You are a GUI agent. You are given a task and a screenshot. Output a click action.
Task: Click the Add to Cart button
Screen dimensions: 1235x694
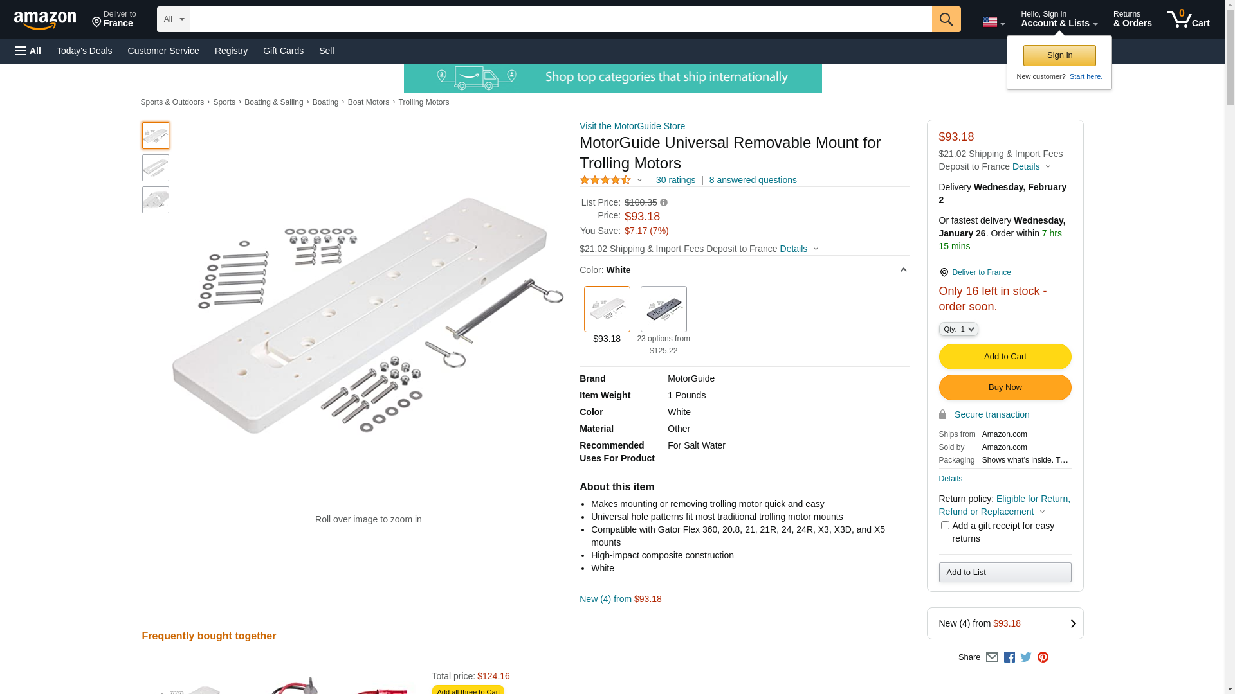click(x=1005, y=357)
